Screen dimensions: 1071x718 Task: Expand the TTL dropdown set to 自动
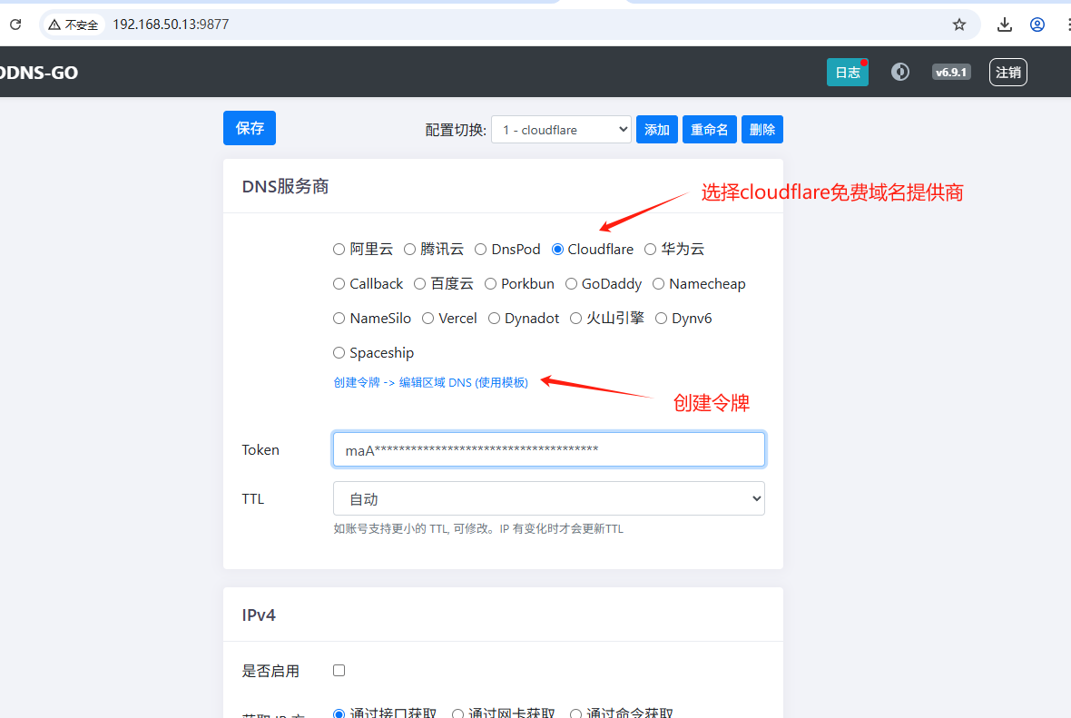(548, 498)
